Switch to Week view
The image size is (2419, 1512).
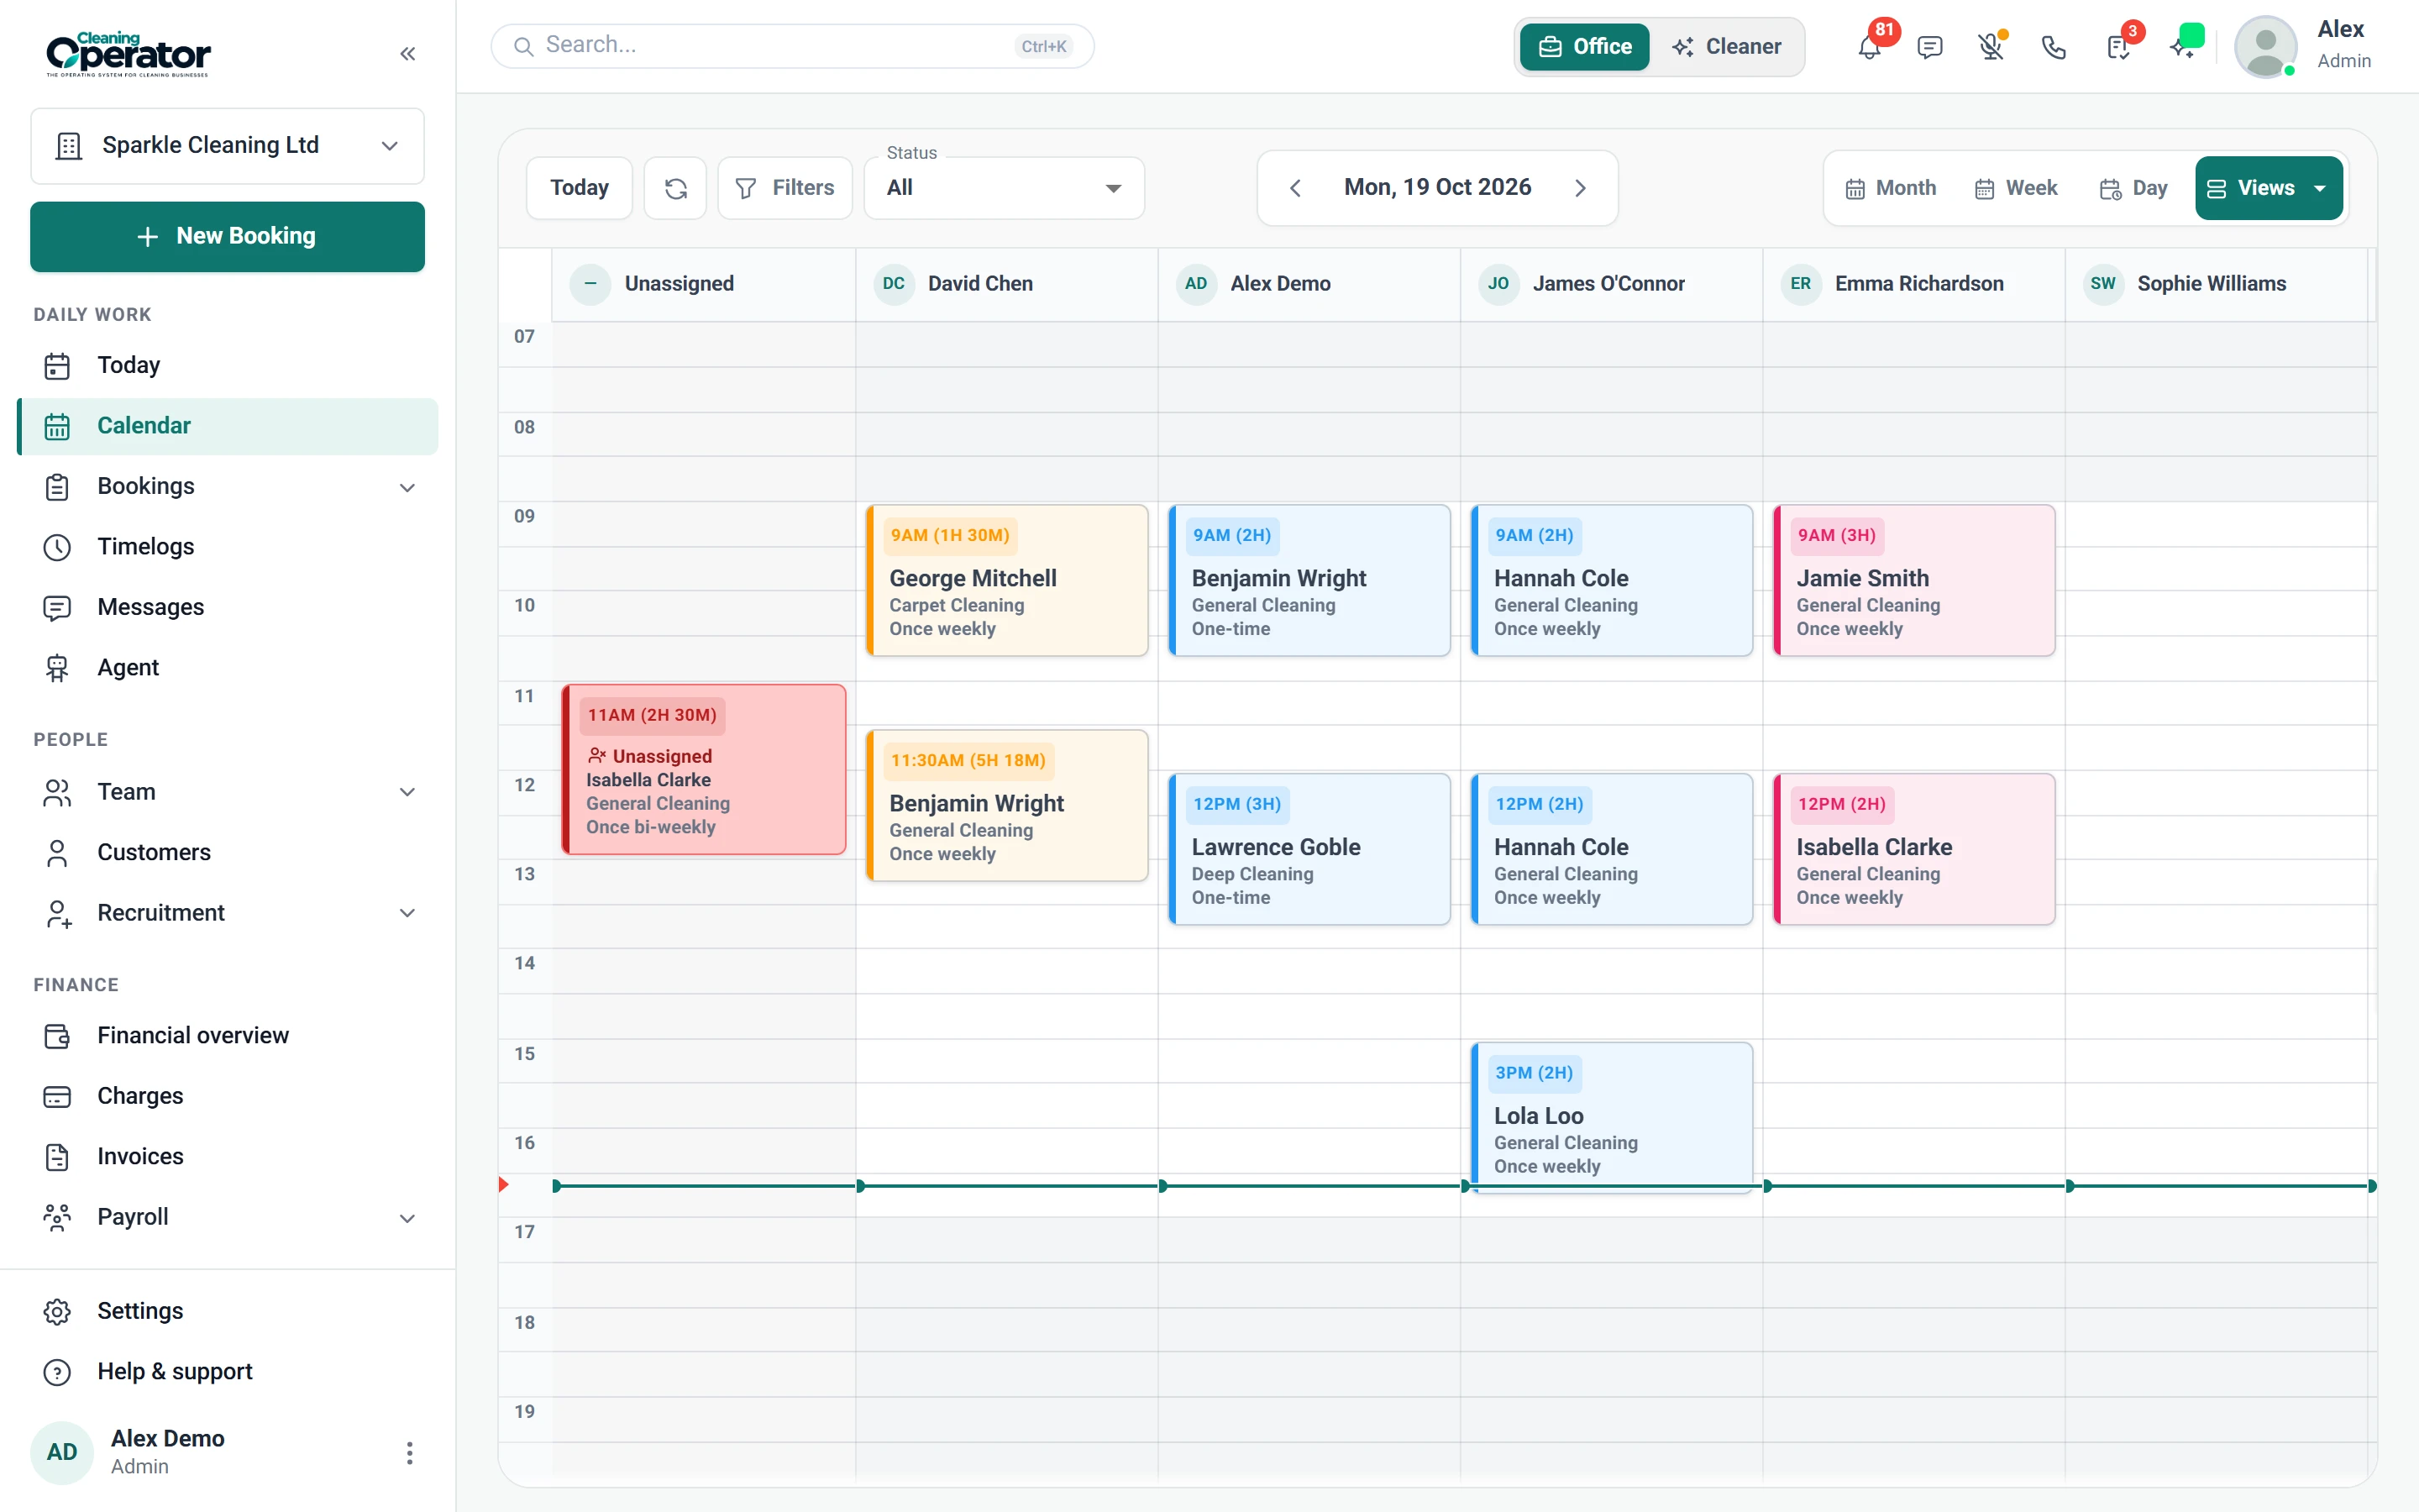[2016, 188]
